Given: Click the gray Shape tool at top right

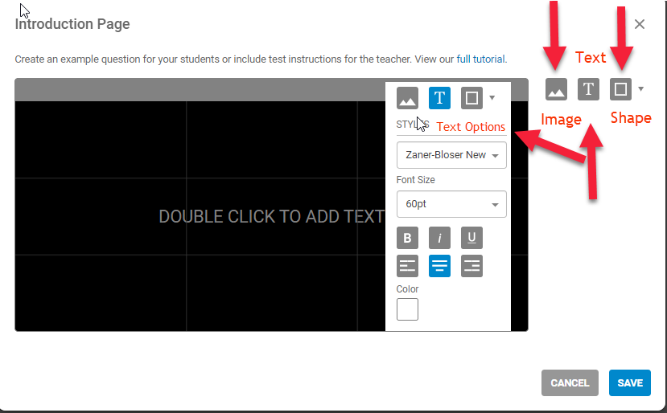Looking at the screenshot, I should (x=620, y=89).
